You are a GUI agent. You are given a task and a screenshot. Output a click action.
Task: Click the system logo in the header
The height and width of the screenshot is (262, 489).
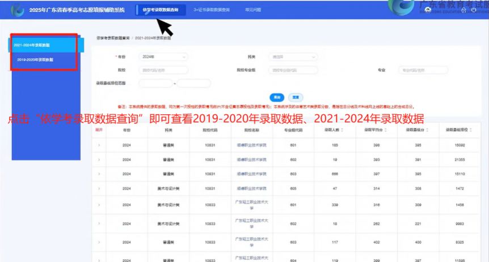point(18,10)
